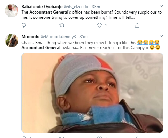Open more options on Momodu's tweet
This screenshot has height=138, width=168.
(161, 36)
